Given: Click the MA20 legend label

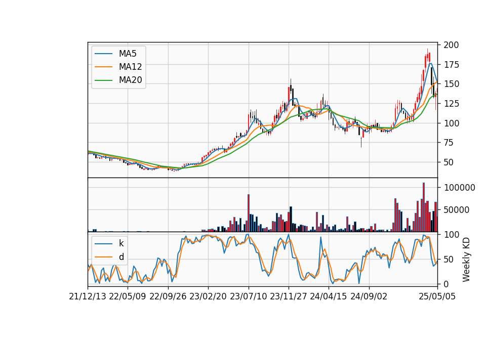Looking at the screenshot, I should pos(130,80).
